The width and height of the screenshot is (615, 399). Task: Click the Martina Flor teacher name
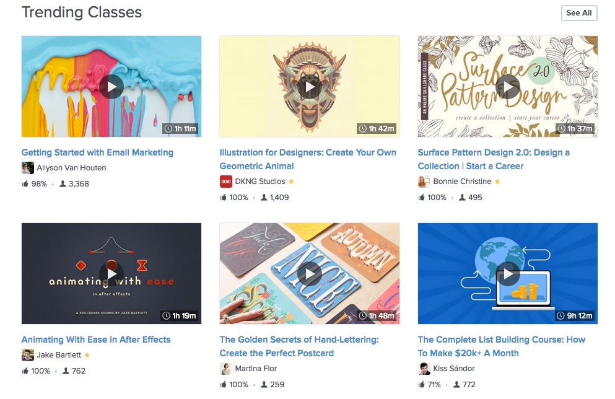256,369
